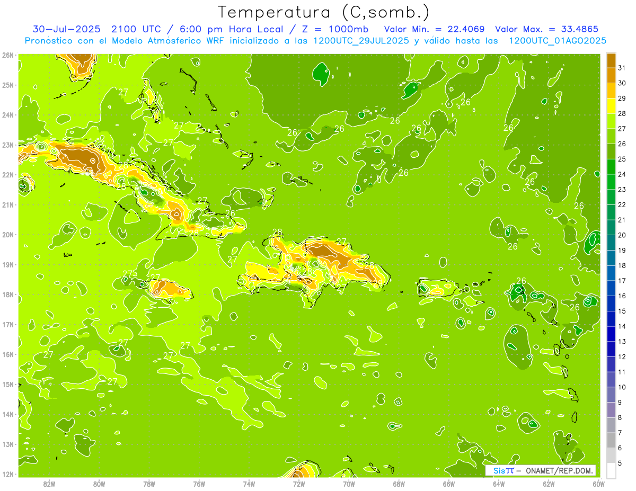
Task: Click the 72W longitude label
Action: click(299, 484)
